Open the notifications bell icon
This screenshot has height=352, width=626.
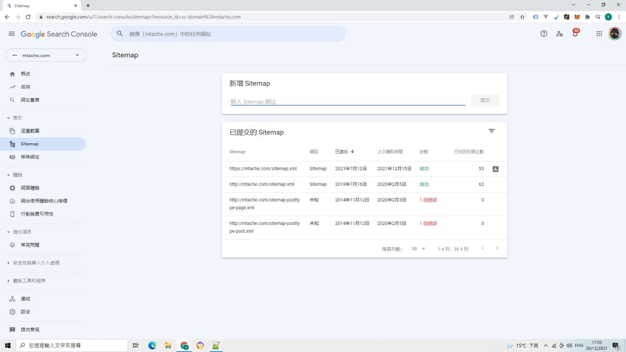point(575,34)
